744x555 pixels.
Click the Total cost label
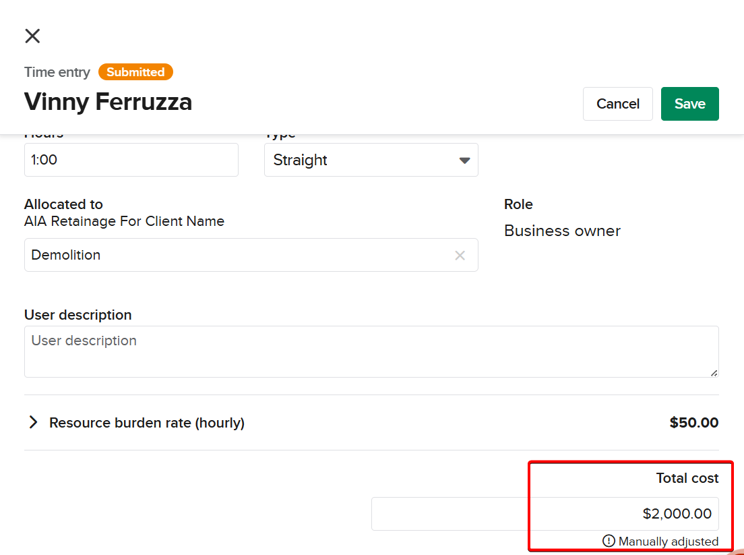click(x=687, y=478)
